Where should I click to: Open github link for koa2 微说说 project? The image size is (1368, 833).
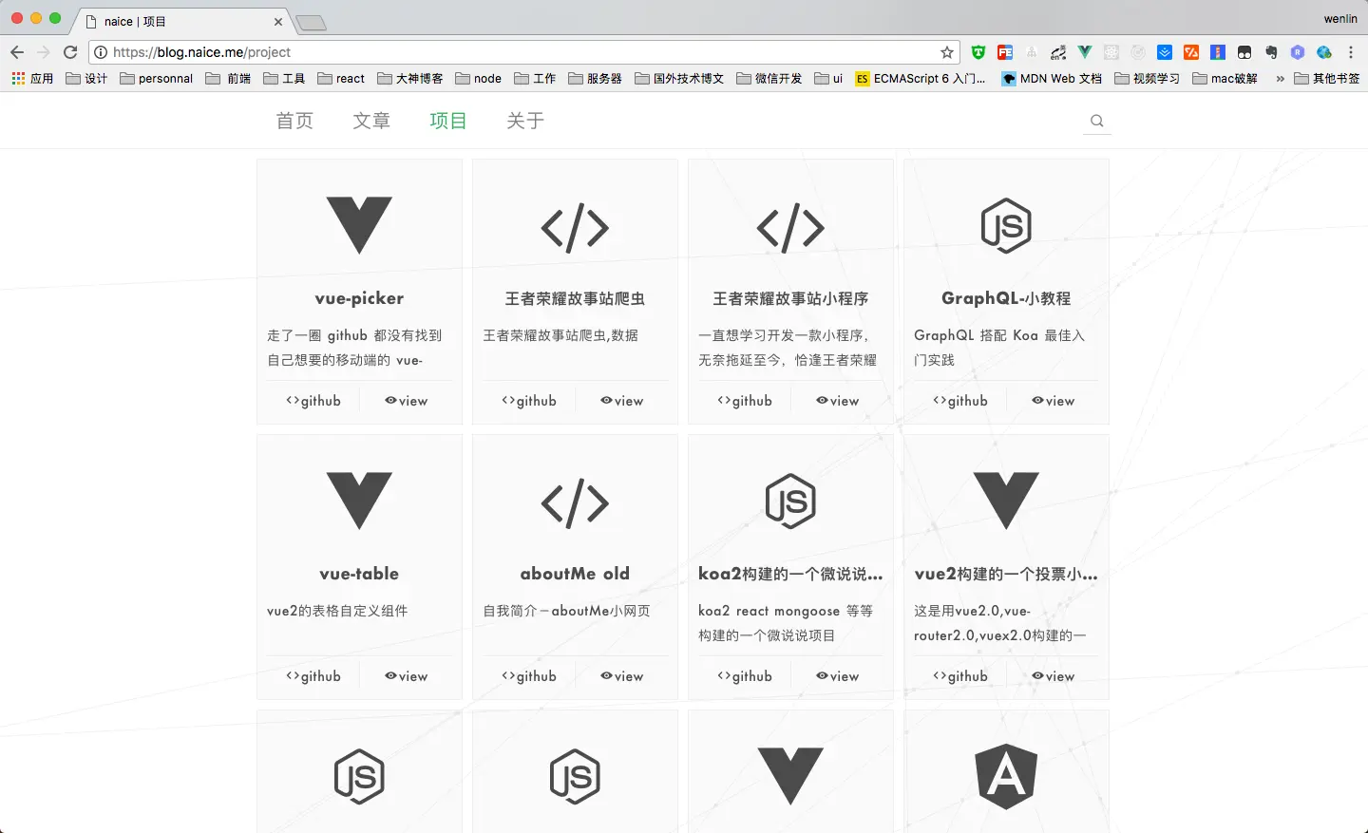(745, 676)
